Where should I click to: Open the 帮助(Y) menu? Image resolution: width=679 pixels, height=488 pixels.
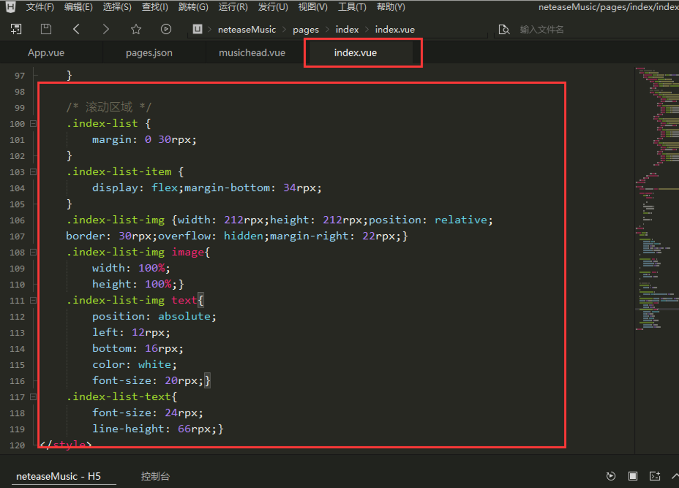pos(391,7)
